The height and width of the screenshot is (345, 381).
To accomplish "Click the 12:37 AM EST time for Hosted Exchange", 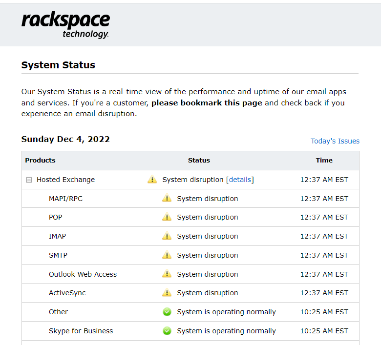I will click(x=324, y=180).
